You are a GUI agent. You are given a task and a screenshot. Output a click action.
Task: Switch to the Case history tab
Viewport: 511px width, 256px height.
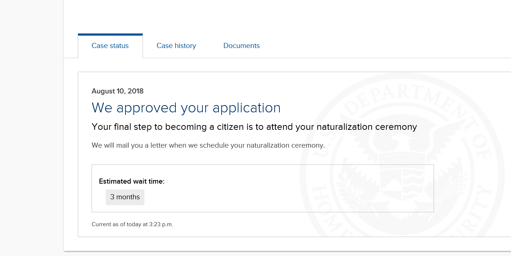click(176, 46)
